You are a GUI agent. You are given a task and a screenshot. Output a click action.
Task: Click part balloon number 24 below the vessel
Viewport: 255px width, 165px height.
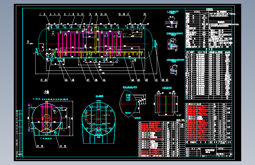pos(133,80)
